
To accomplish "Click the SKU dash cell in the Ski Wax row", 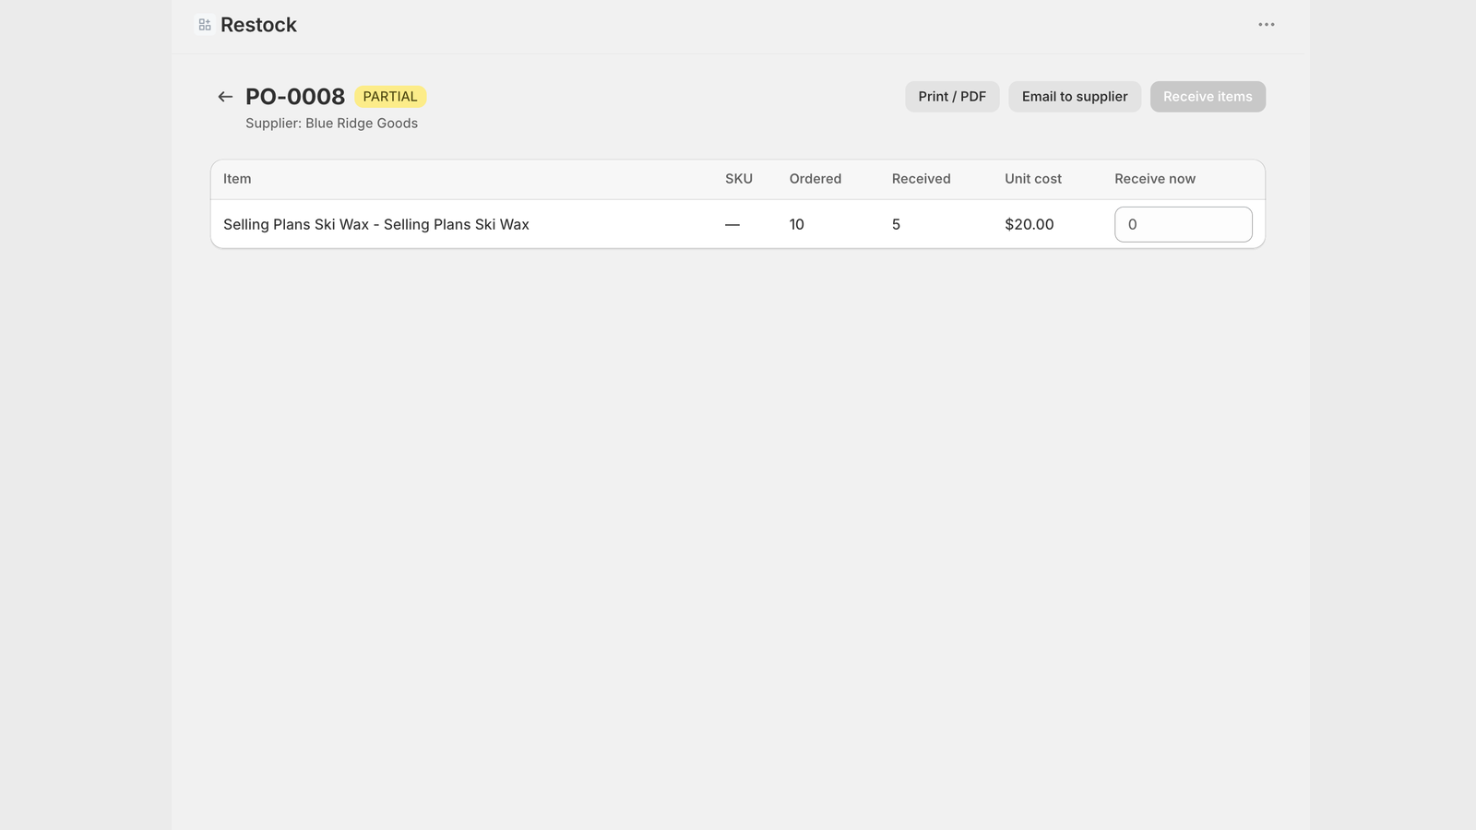I will click(732, 224).
